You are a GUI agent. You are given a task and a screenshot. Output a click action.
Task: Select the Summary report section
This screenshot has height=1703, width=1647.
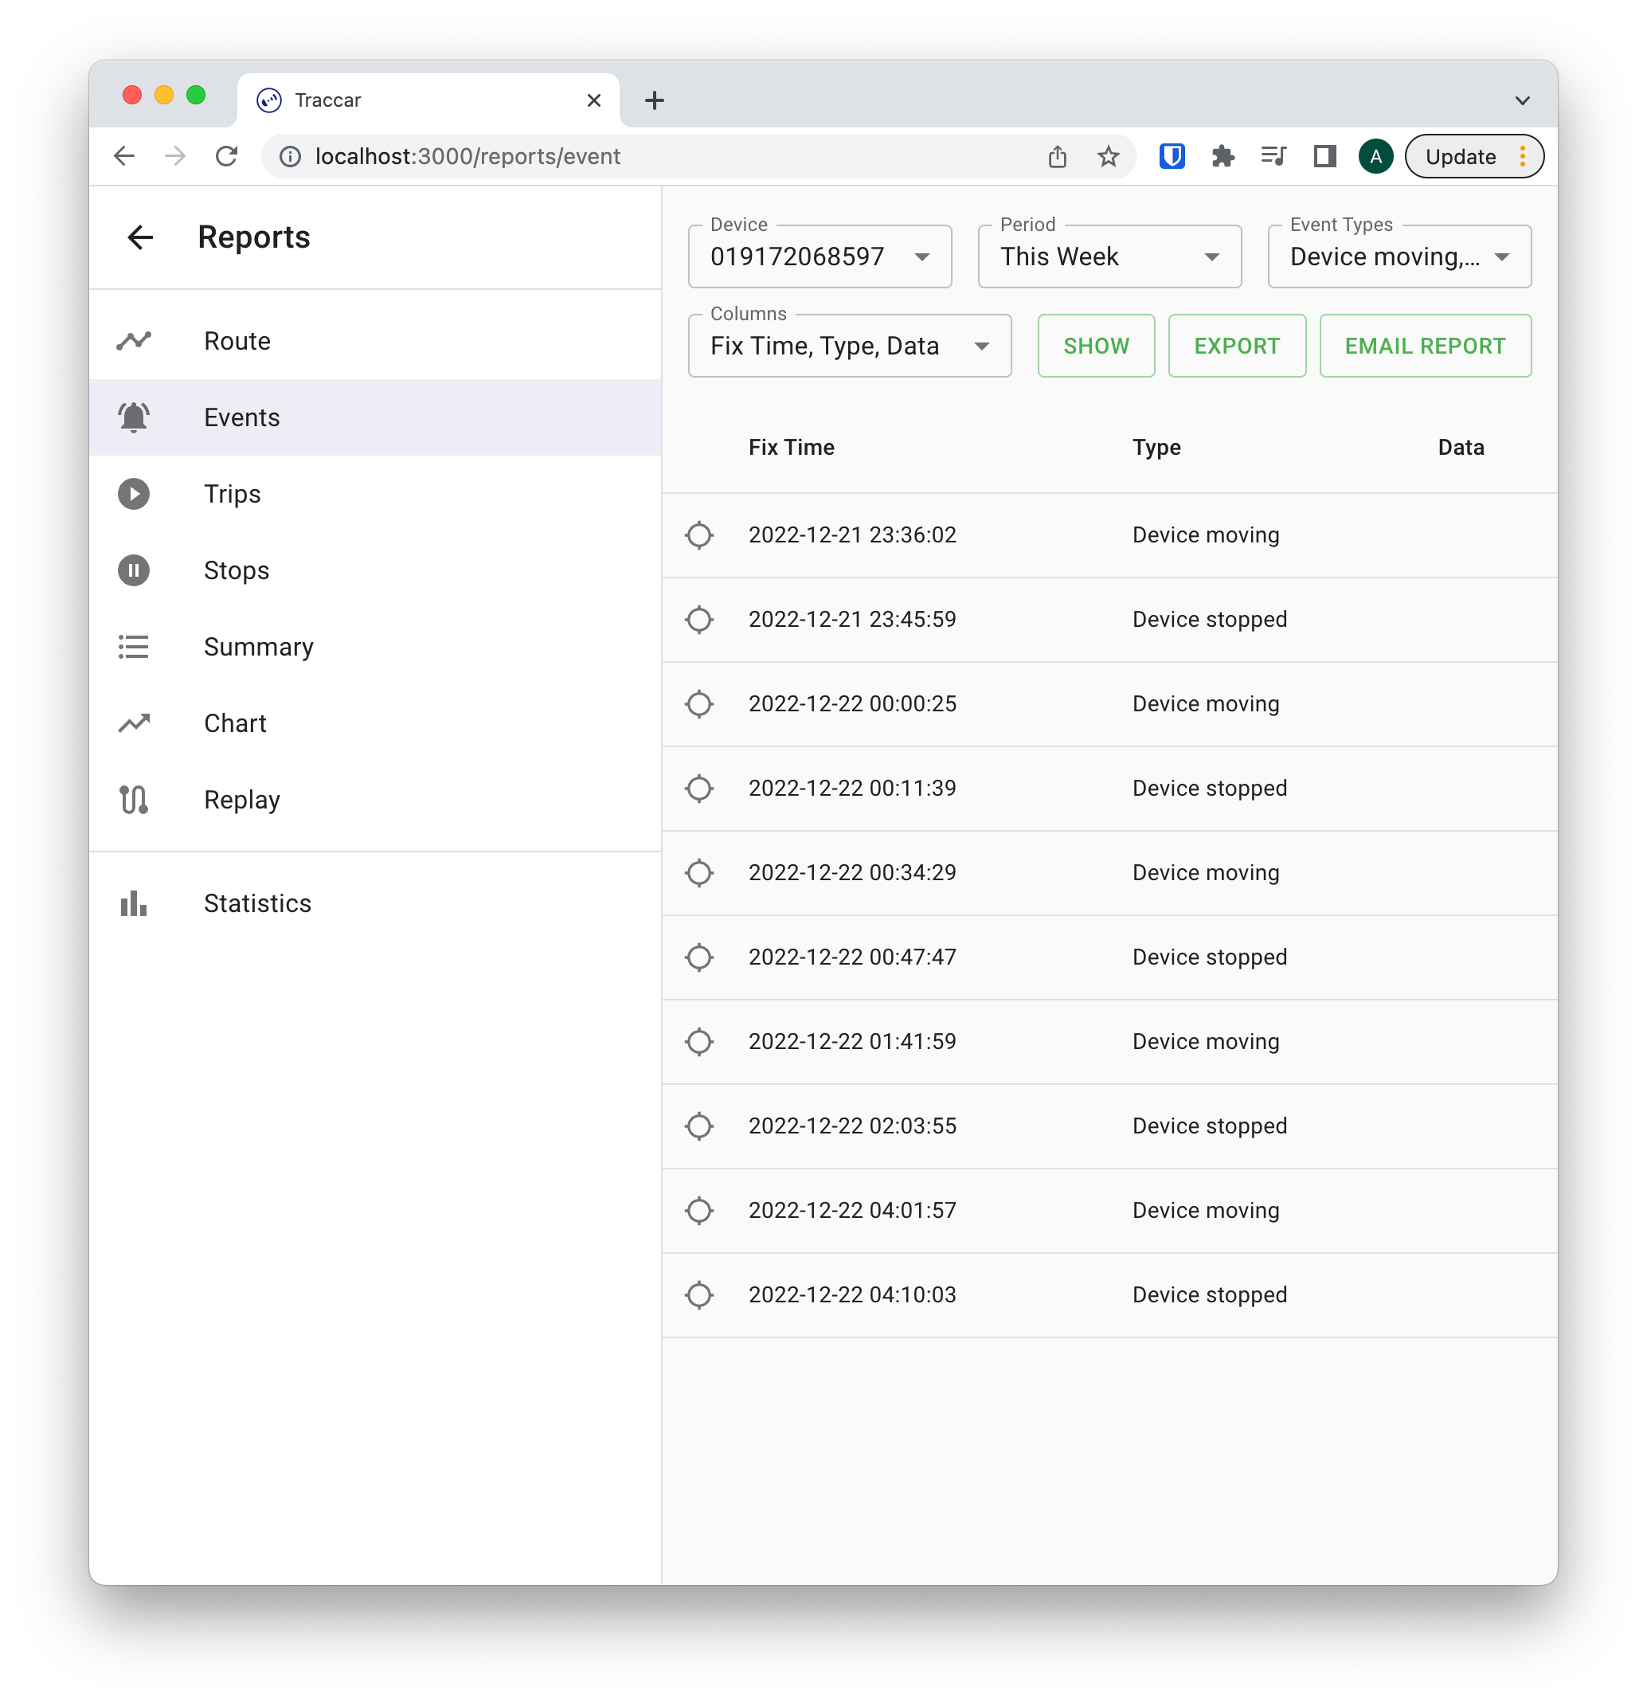(258, 647)
